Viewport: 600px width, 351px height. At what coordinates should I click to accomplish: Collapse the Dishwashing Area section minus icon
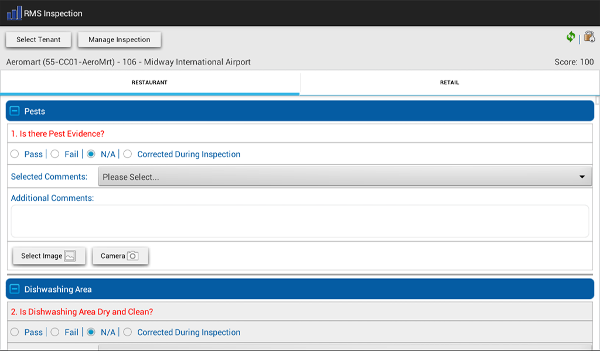tap(15, 288)
